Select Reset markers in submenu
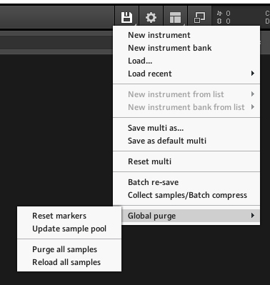 [69, 216]
